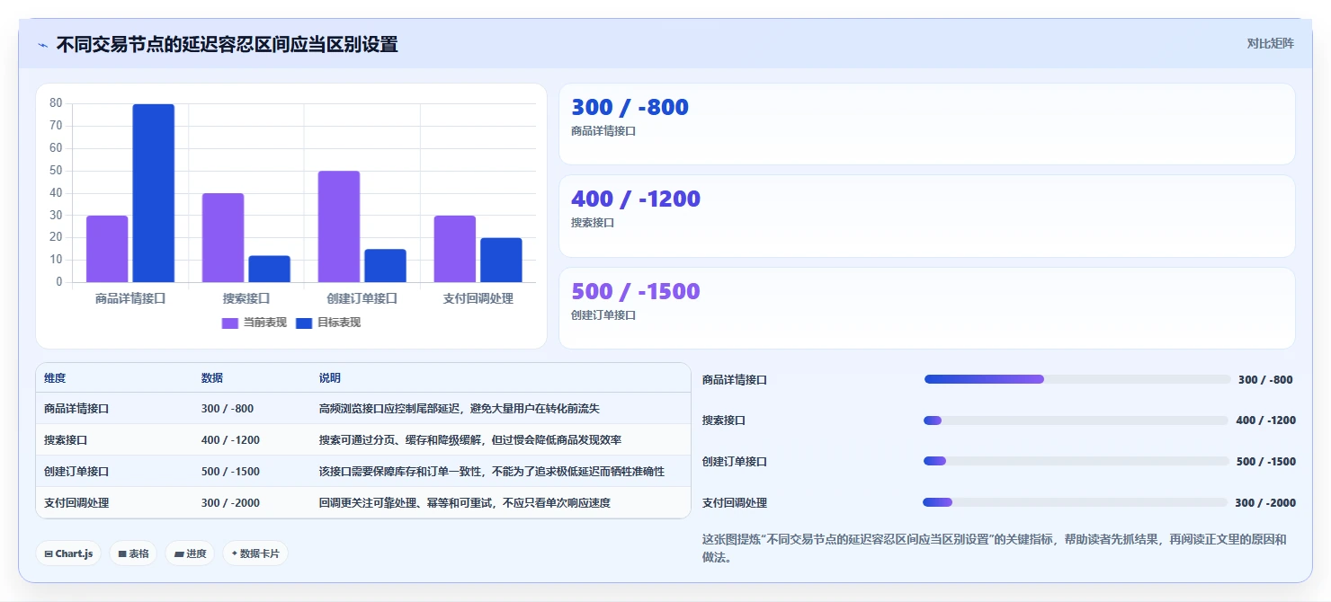Click the 数据 table column header
The image size is (1331, 602).
(x=212, y=378)
